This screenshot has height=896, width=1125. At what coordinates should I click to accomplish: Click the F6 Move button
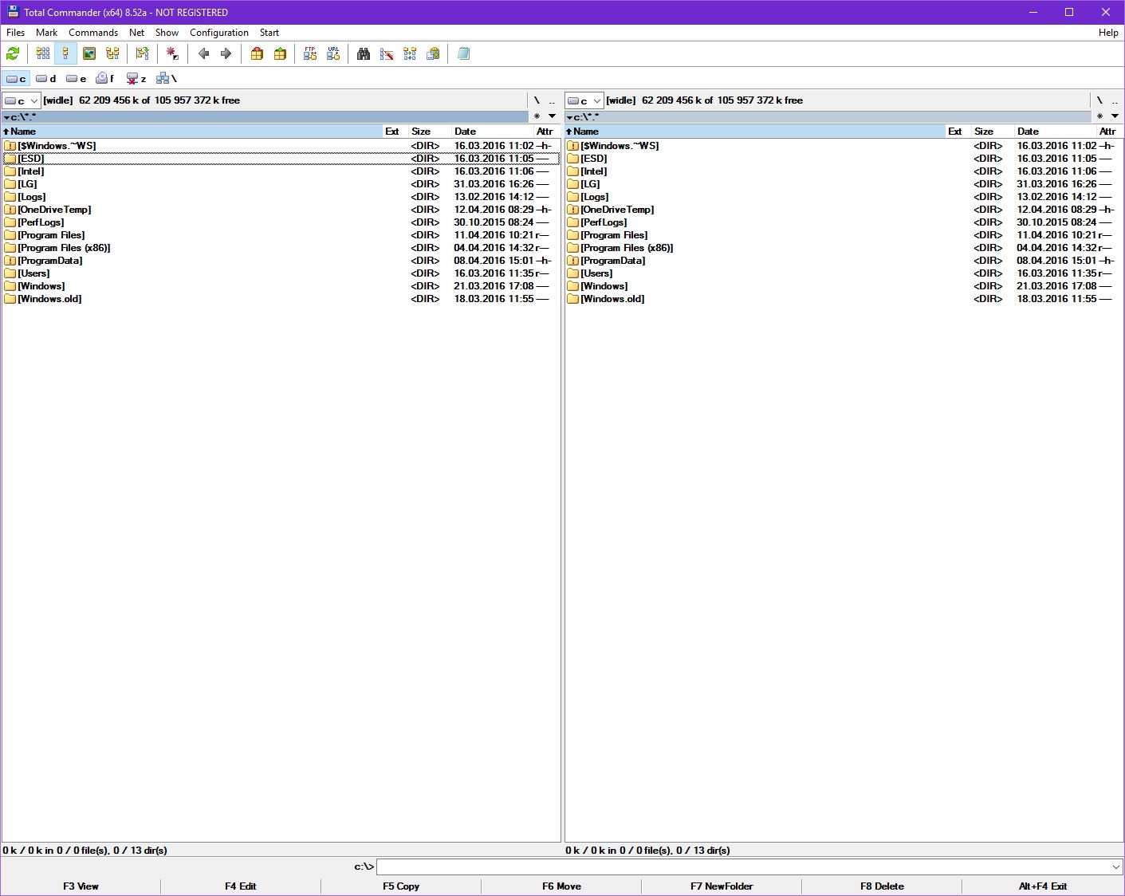[561, 886]
